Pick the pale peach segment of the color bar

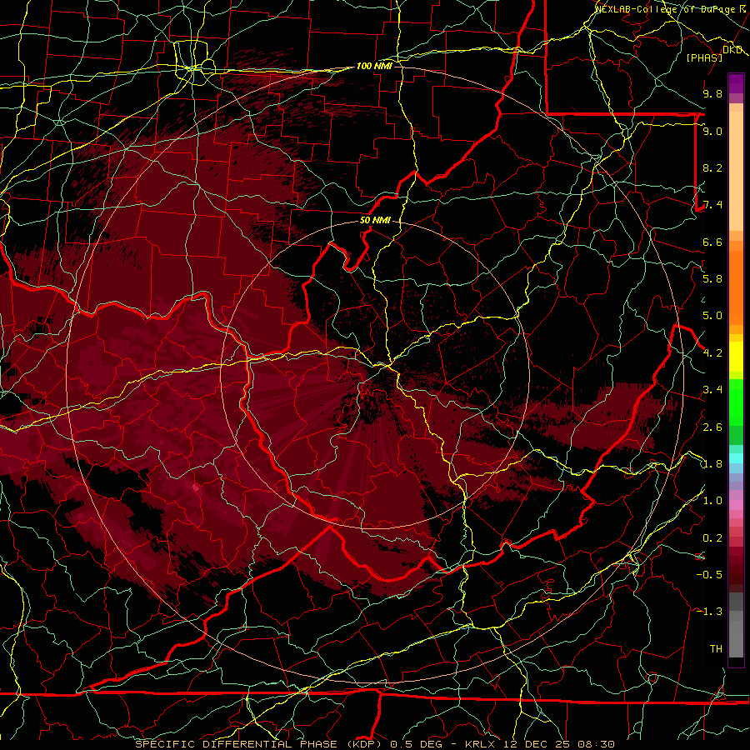[736, 171]
